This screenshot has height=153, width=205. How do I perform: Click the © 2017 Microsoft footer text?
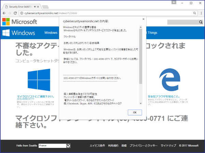189,145
